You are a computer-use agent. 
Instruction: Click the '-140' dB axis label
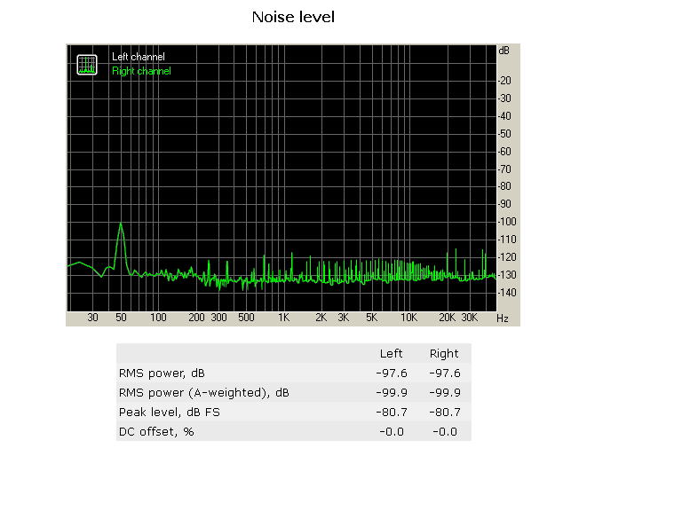[507, 293]
